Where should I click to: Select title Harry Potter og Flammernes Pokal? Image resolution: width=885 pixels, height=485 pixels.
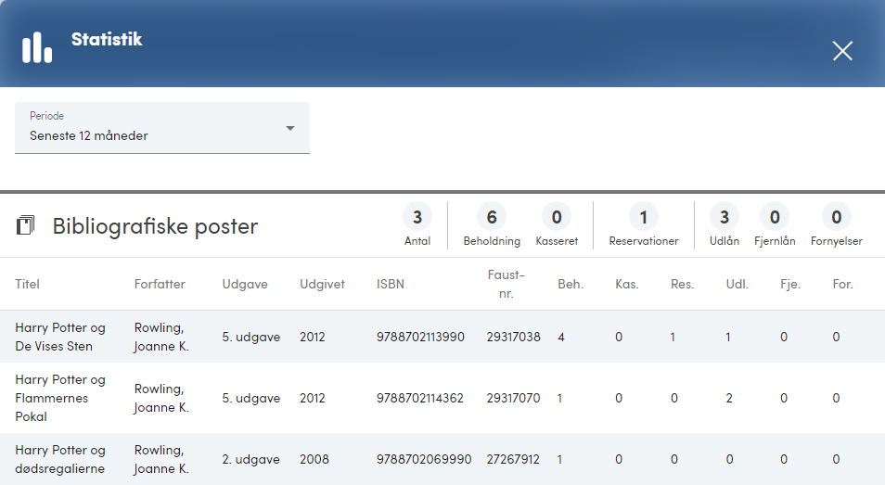(60, 398)
